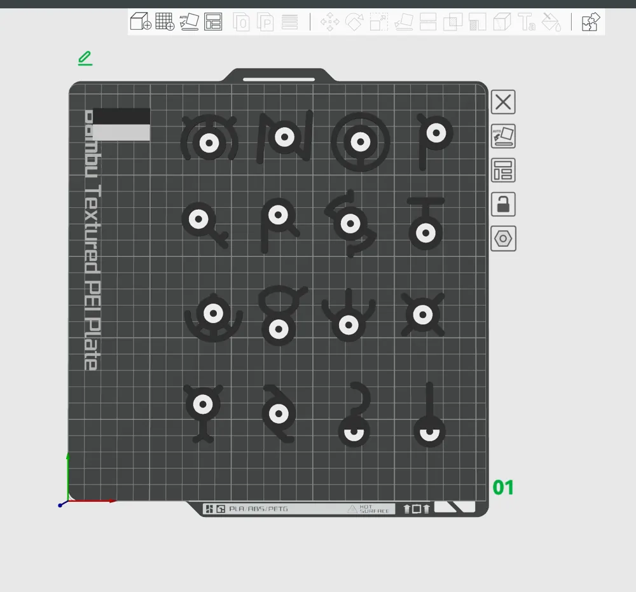Click Arrange all objects in top toolbar
The image size is (636, 592).
click(x=213, y=22)
